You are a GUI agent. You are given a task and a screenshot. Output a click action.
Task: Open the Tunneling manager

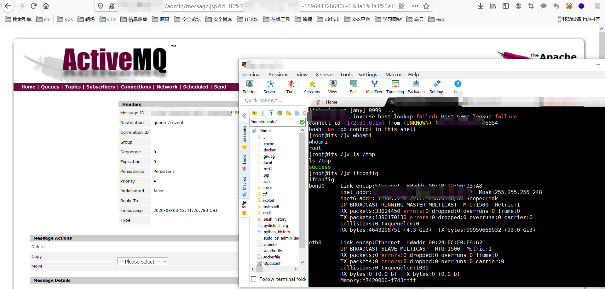[x=395, y=87]
